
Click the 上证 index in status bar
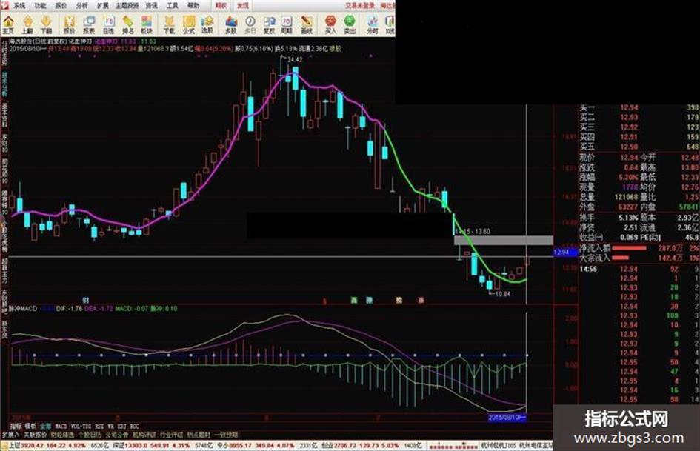[15, 446]
